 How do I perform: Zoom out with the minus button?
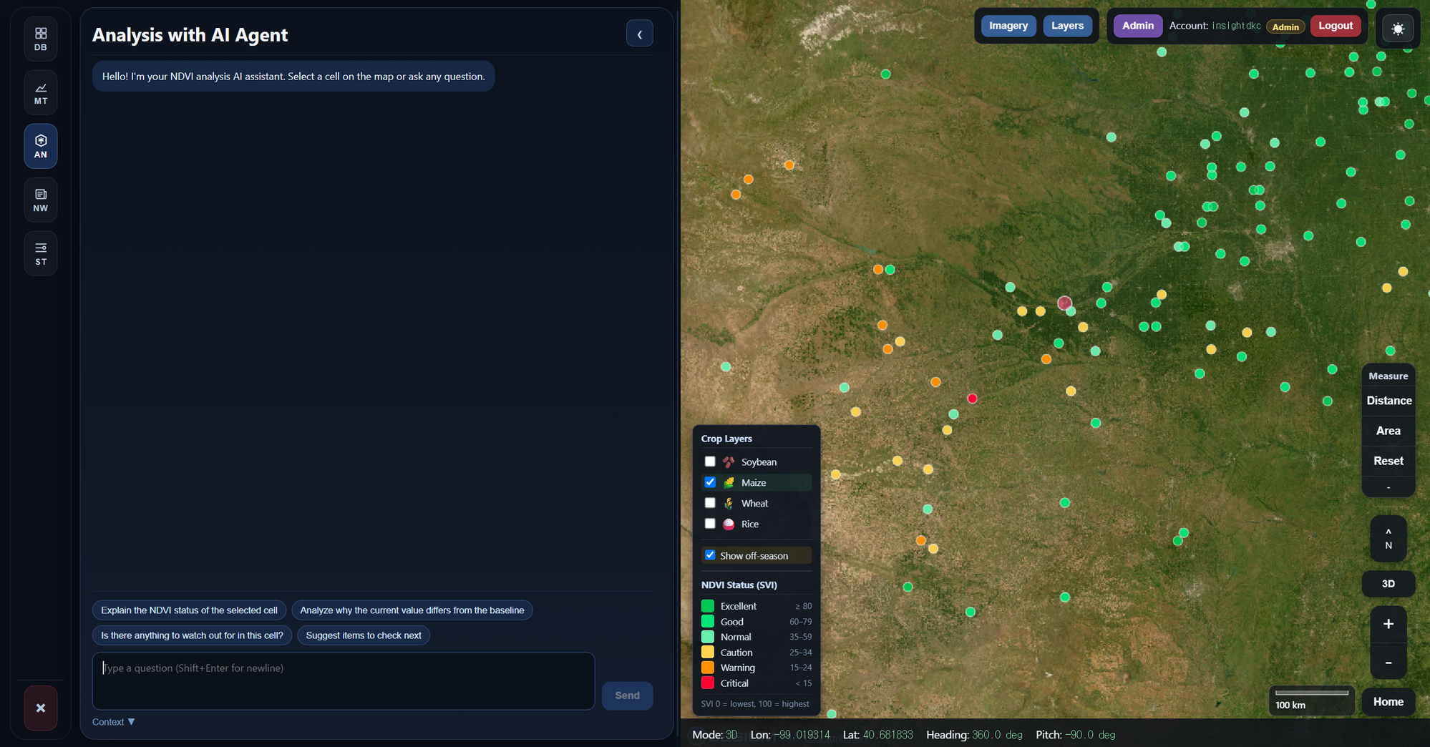coord(1388,663)
